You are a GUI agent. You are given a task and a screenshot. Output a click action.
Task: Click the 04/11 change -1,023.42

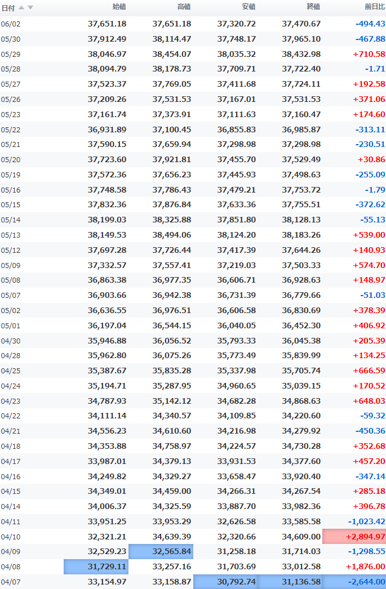(366, 521)
